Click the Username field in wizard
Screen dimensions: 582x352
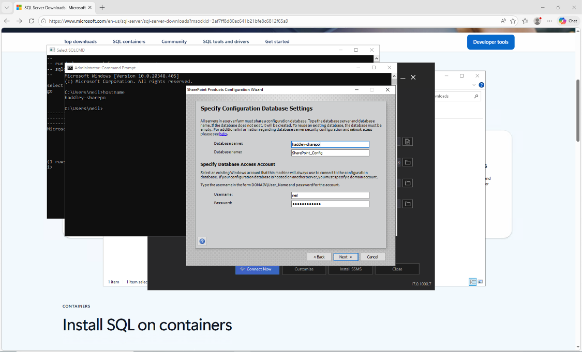click(330, 195)
